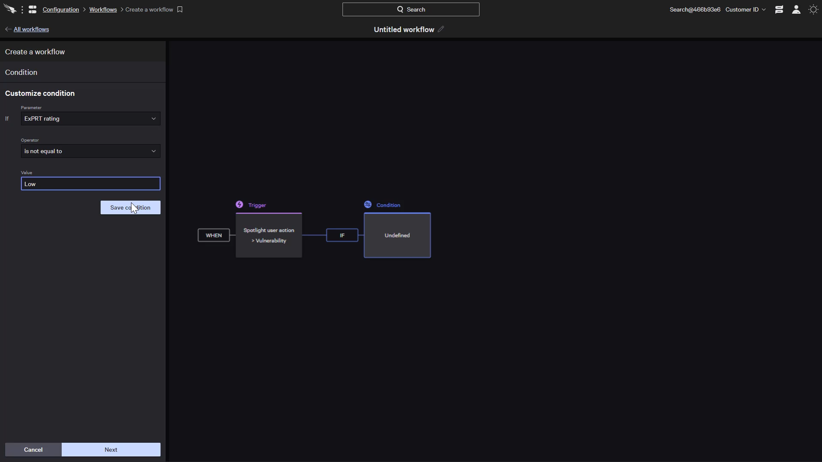The height and width of the screenshot is (462, 822).
Task: Click Save condition button
Action: coord(131,207)
